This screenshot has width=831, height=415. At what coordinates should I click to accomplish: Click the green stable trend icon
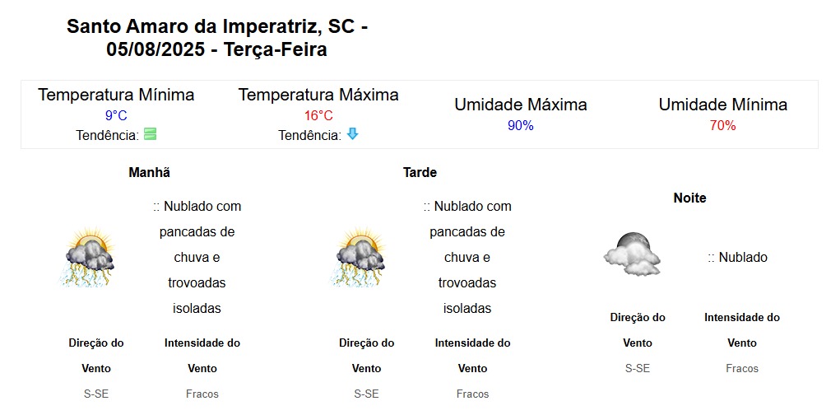(x=150, y=133)
